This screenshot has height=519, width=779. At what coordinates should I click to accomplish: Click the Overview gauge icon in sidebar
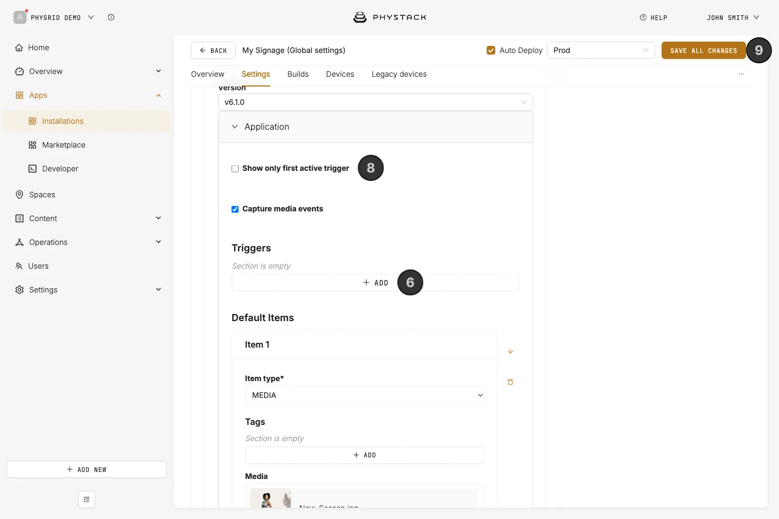click(x=19, y=71)
